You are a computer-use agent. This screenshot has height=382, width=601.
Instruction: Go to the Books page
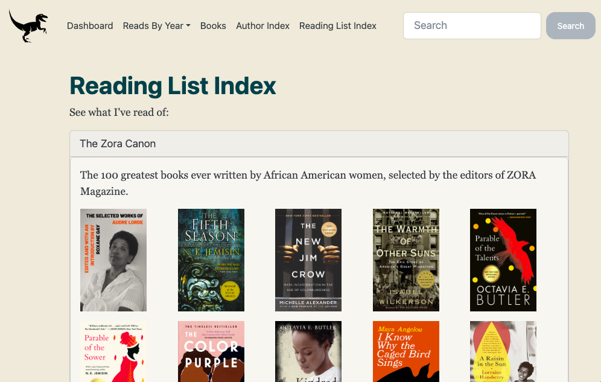coord(213,26)
